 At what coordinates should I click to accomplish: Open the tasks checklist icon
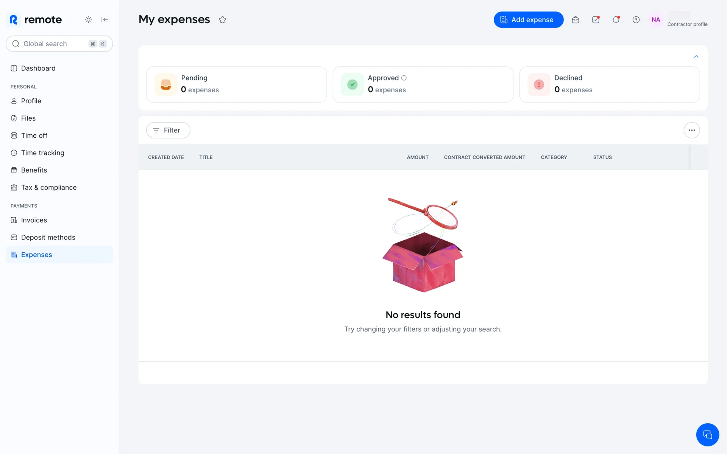pyautogui.click(x=596, y=20)
